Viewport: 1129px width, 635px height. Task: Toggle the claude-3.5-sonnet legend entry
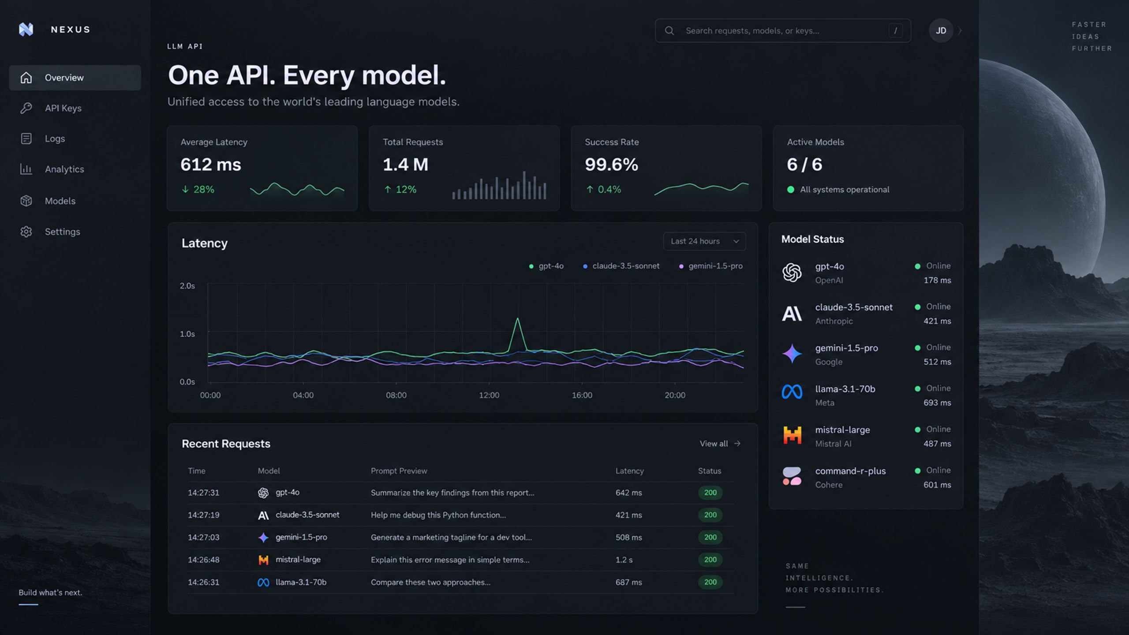pos(621,266)
